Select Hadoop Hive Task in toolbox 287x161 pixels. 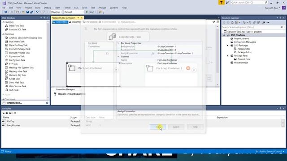18,72
